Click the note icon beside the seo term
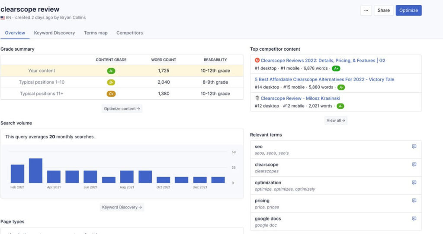The image size is (443, 234). point(414,146)
